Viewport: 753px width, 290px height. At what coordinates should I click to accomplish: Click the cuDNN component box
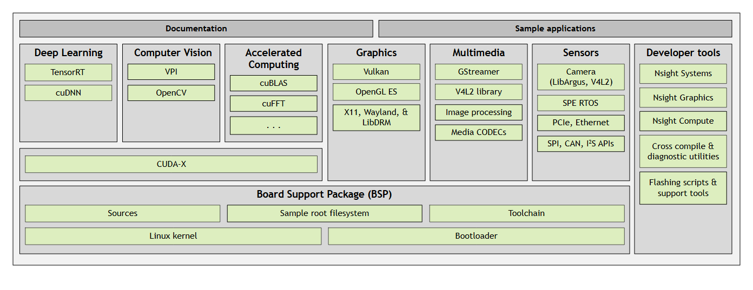68,93
